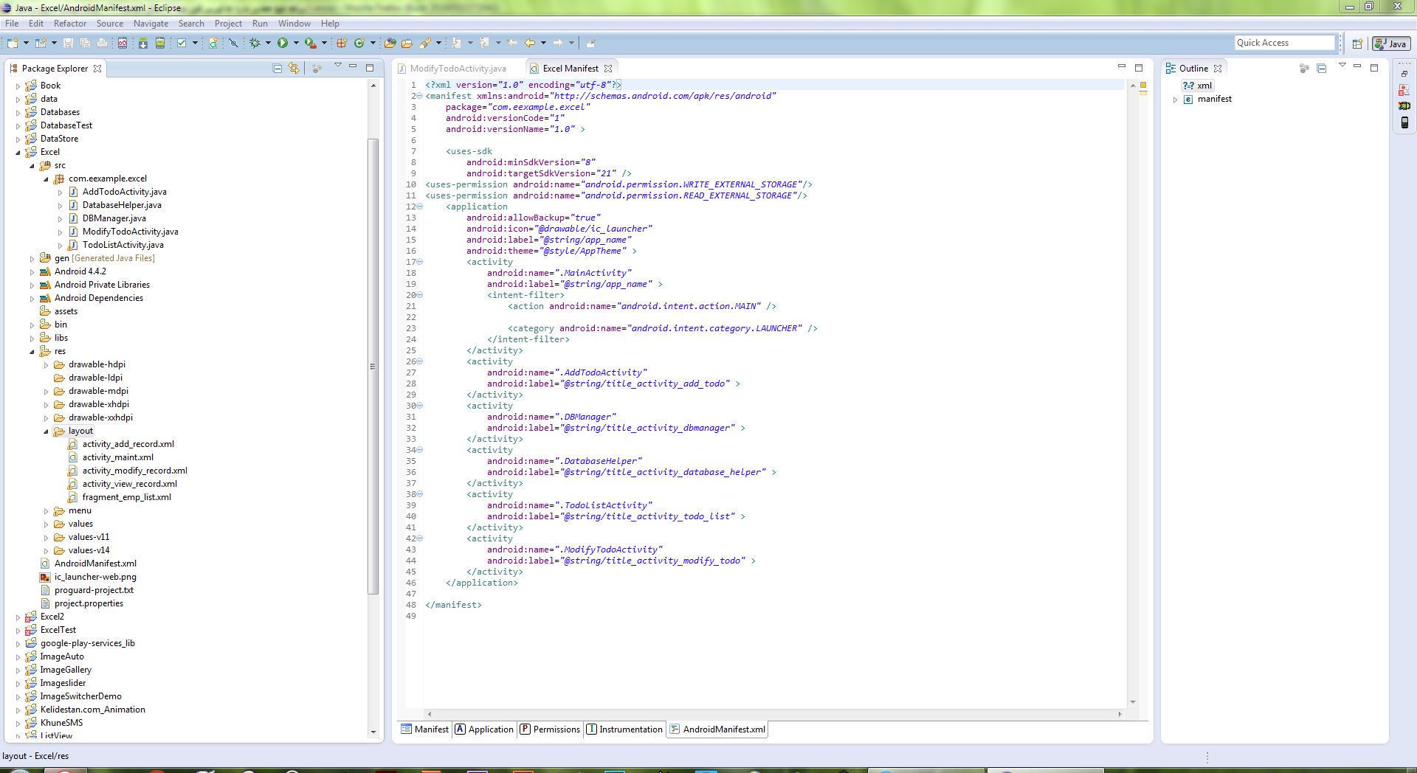Click the skip breakpoints toolbar icon
The width and height of the screenshot is (1417, 773).
point(233,43)
